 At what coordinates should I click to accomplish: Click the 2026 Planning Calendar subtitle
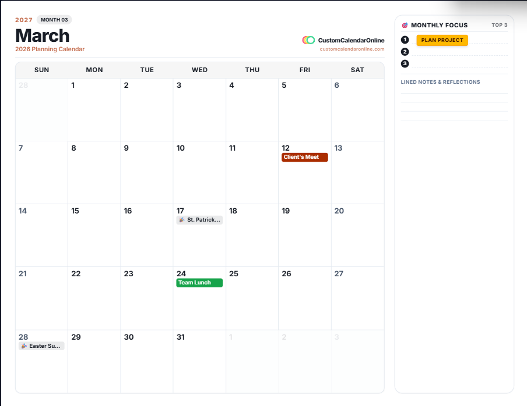[x=50, y=49]
